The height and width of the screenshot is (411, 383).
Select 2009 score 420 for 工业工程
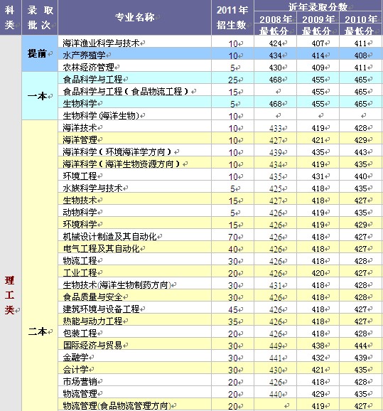coord(318,273)
